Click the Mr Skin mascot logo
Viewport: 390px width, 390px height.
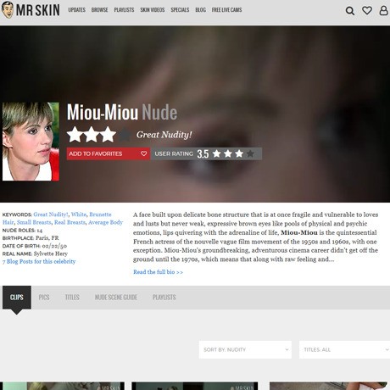coord(8,10)
